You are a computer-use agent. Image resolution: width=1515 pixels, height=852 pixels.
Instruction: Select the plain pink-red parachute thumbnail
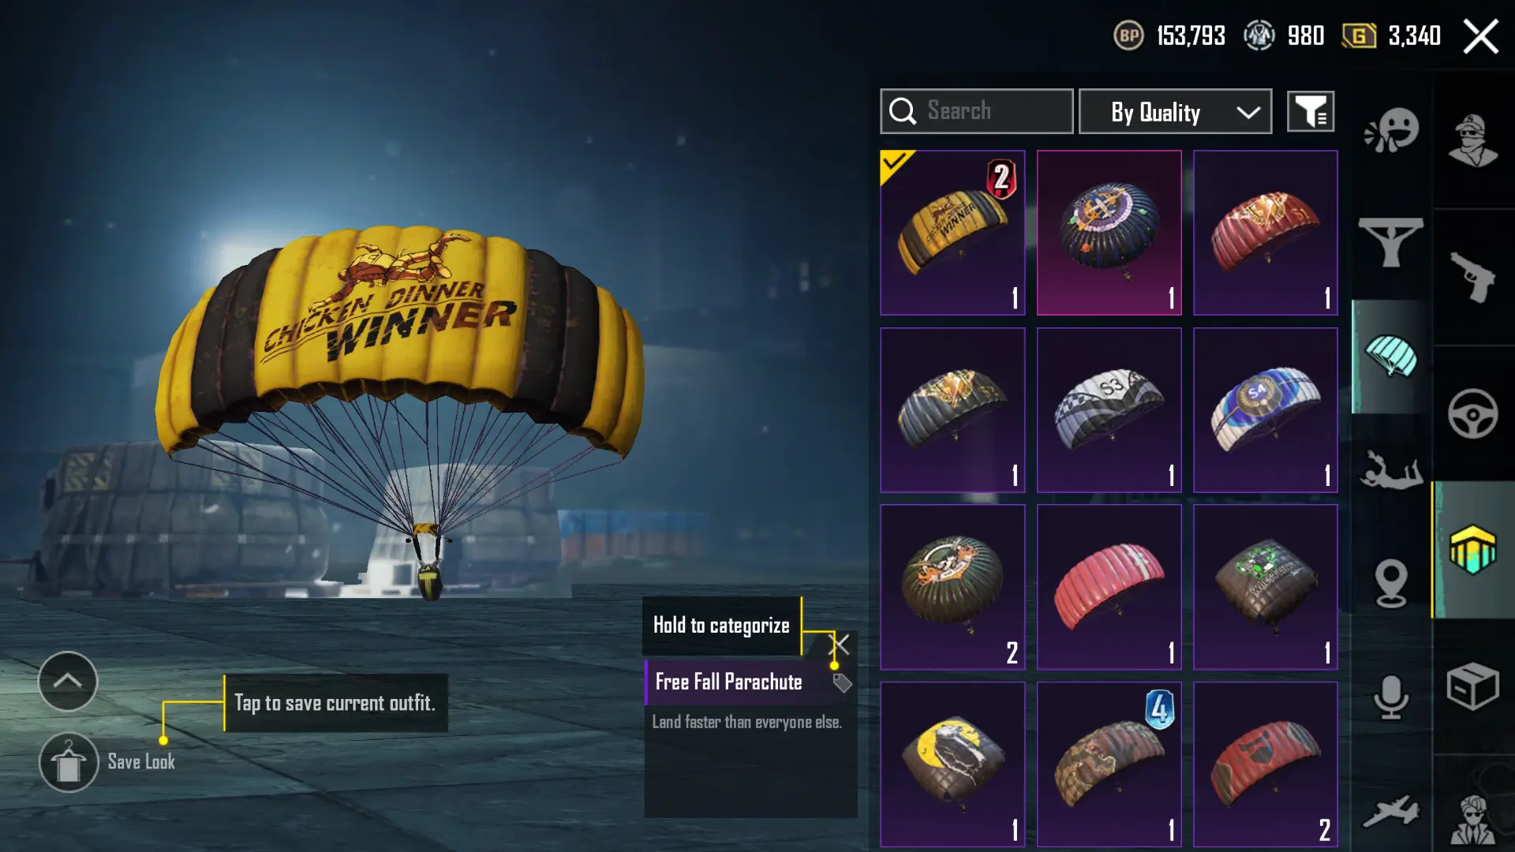(1109, 587)
